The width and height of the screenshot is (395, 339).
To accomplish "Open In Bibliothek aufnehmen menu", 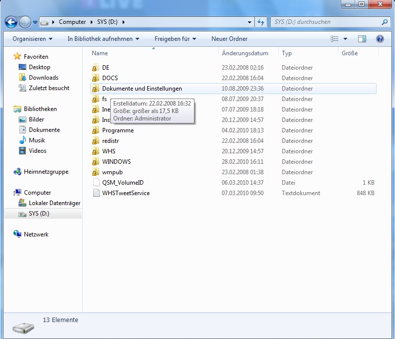I will click(x=103, y=39).
